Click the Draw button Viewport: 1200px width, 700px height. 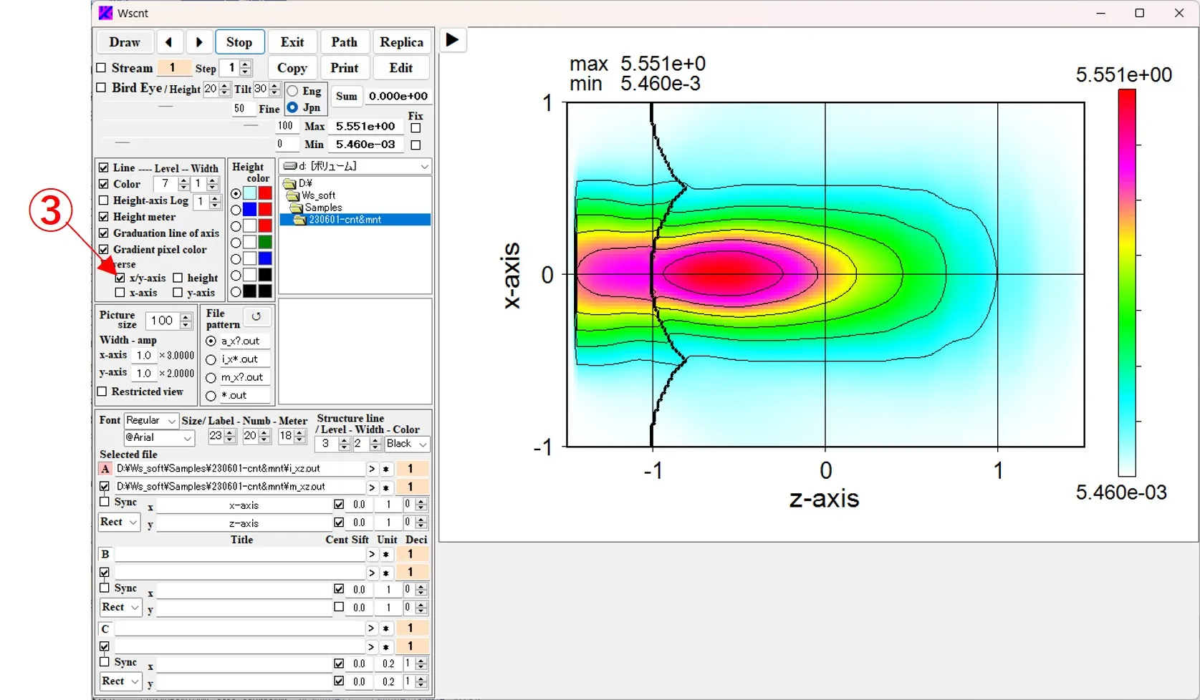tap(125, 42)
